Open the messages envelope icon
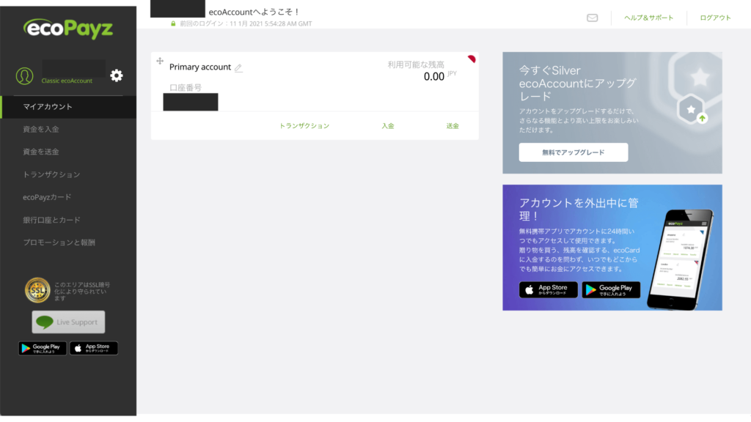The height and width of the screenshot is (422, 751). click(x=592, y=18)
